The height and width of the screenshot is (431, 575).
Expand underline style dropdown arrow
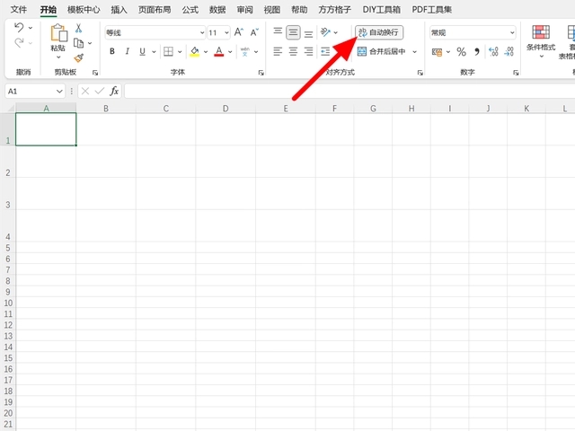click(154, 52)
